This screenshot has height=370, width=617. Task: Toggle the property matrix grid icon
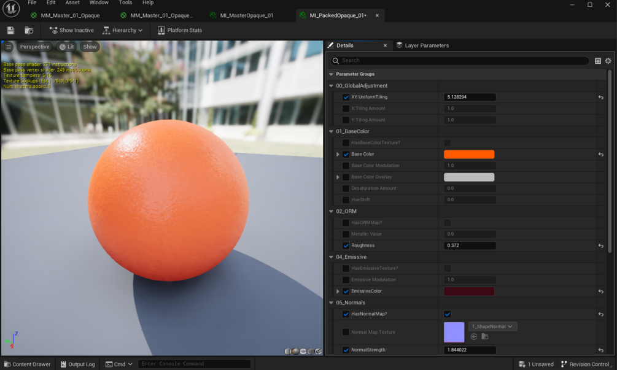598,61
